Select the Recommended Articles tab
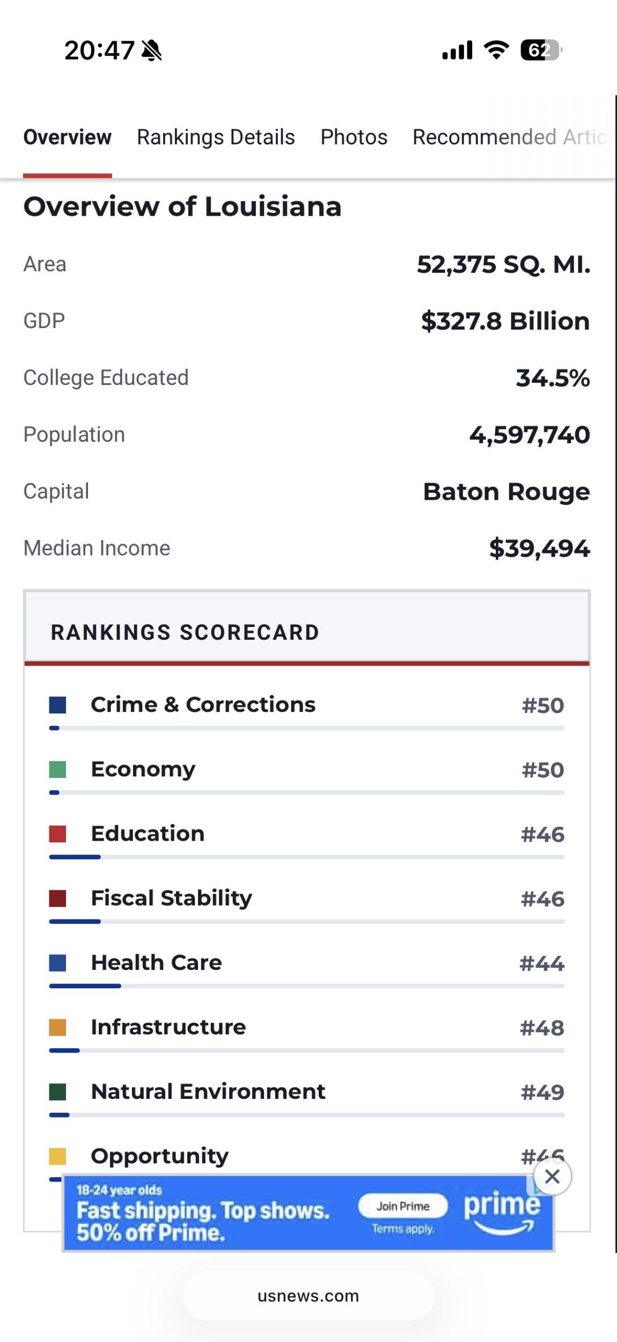The height and width of the screenshot is (1342, 617). [x=512, y=137]
